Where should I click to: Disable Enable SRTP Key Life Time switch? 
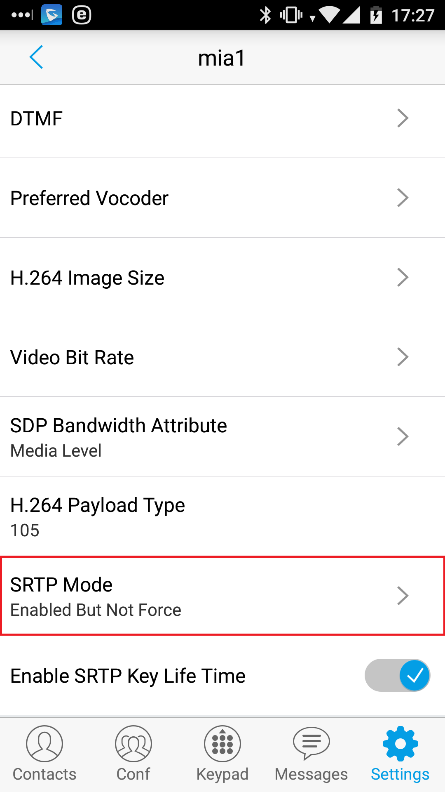pyautogui.click(x=397, y=675)
